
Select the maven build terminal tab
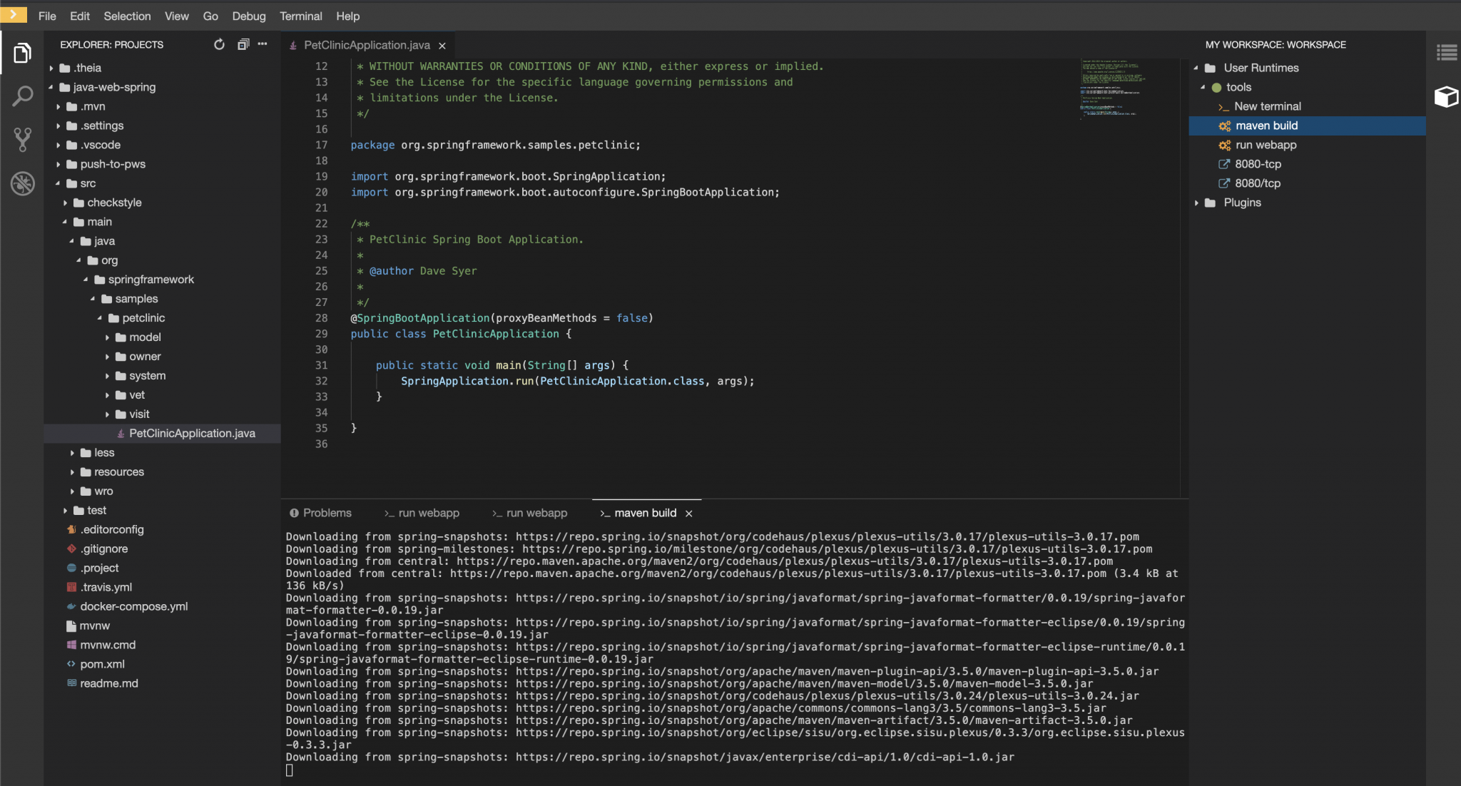[x=645, y=513]
